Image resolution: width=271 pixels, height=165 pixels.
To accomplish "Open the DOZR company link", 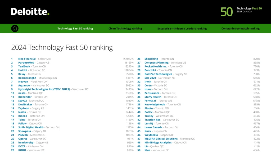I will click(x=22, y=146).
